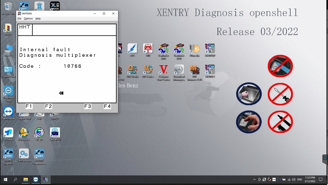Click the fault code value 10766
The image size is (328, 185).
coord(72,66)
